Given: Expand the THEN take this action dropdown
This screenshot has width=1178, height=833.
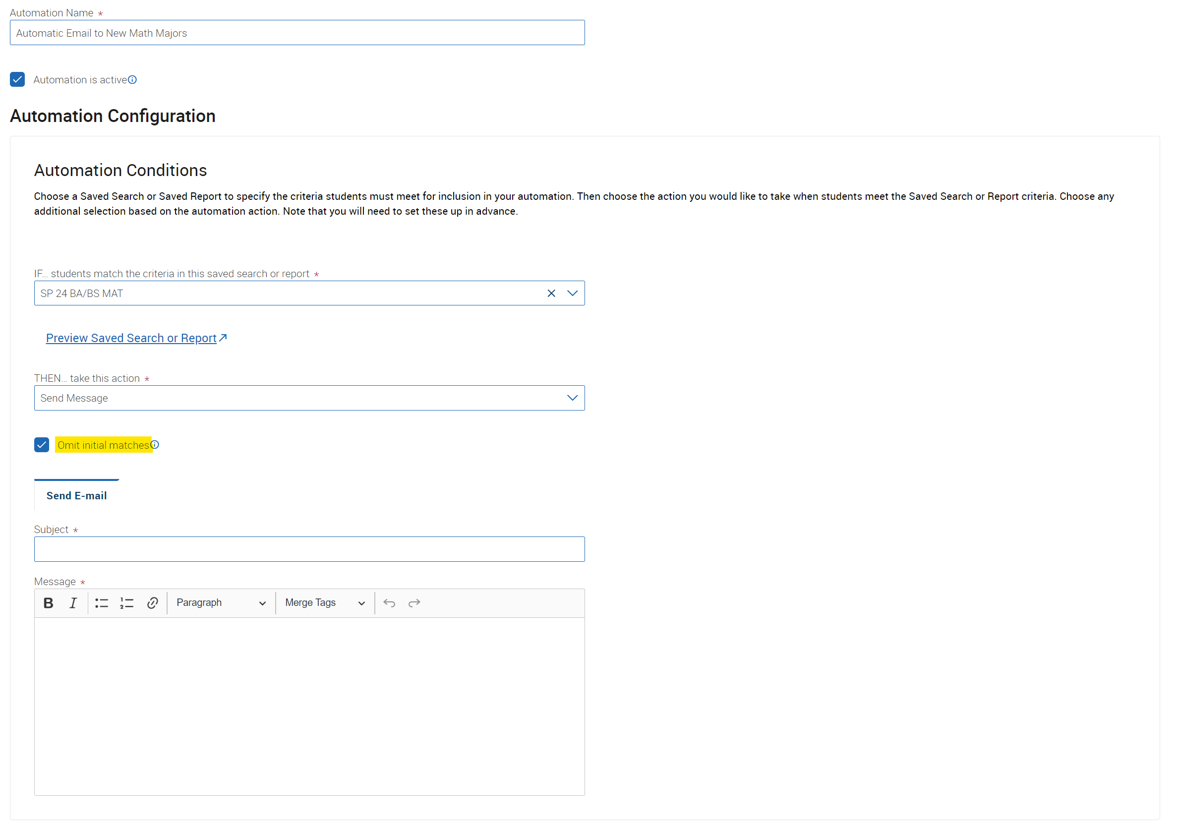Looking at the screenshot, I should click(x=572, y=398).
